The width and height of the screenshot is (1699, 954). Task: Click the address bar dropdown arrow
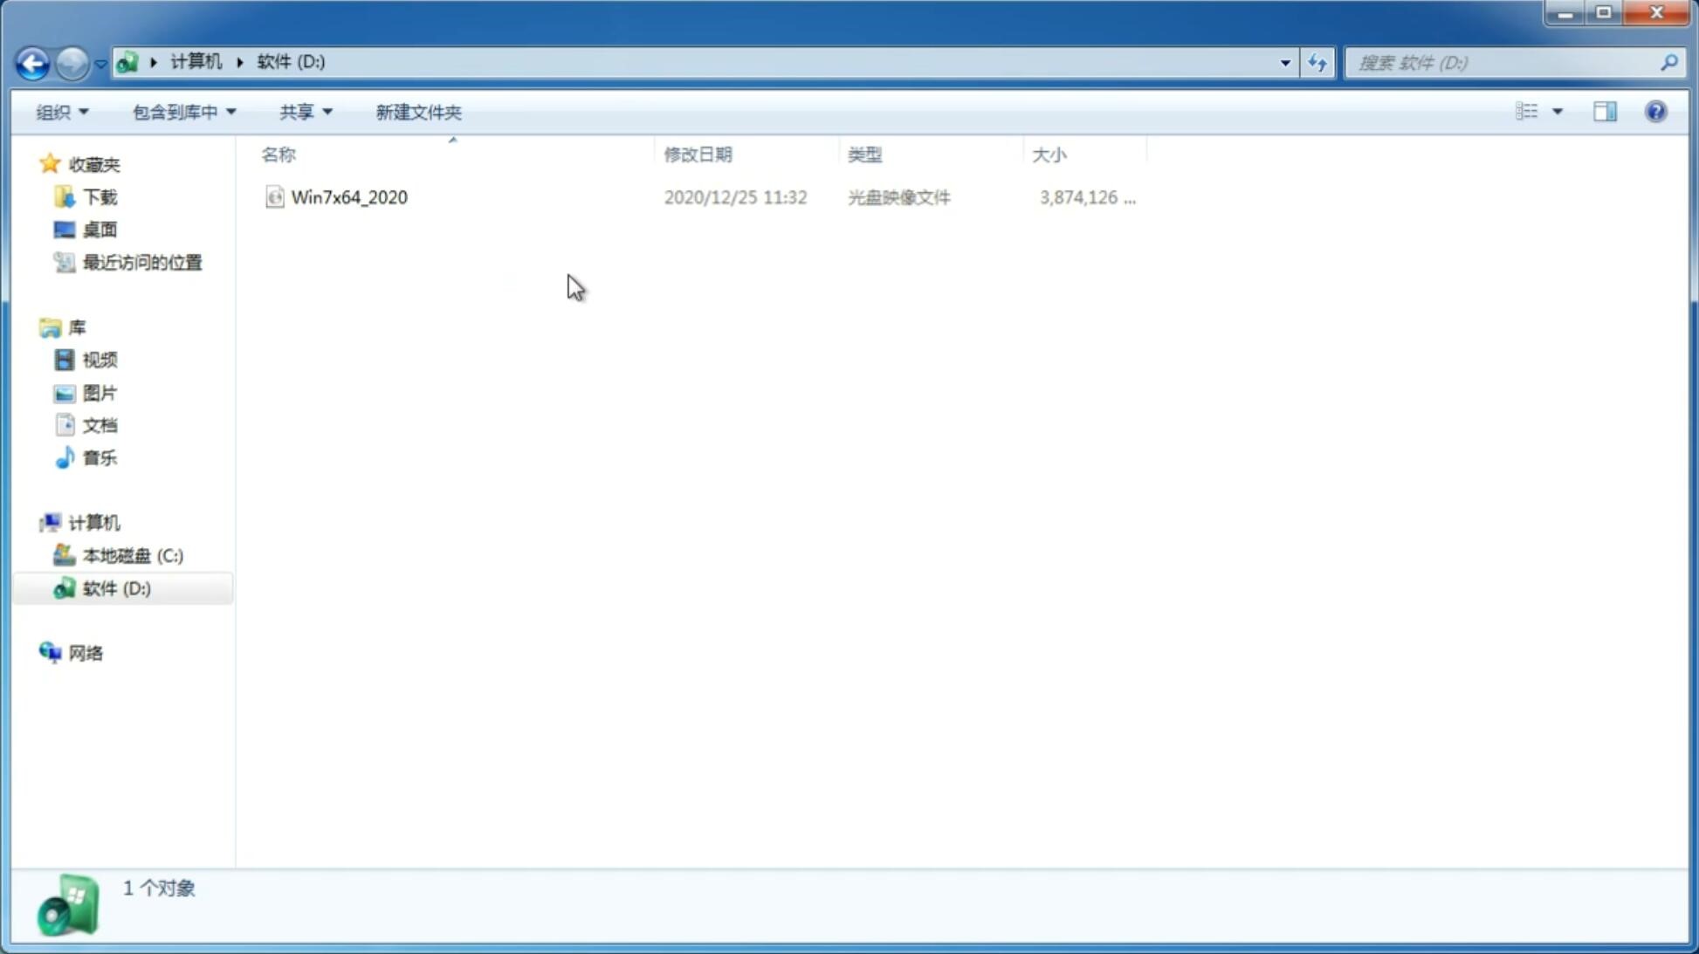pyautogui.click(x=1283, y=62)
